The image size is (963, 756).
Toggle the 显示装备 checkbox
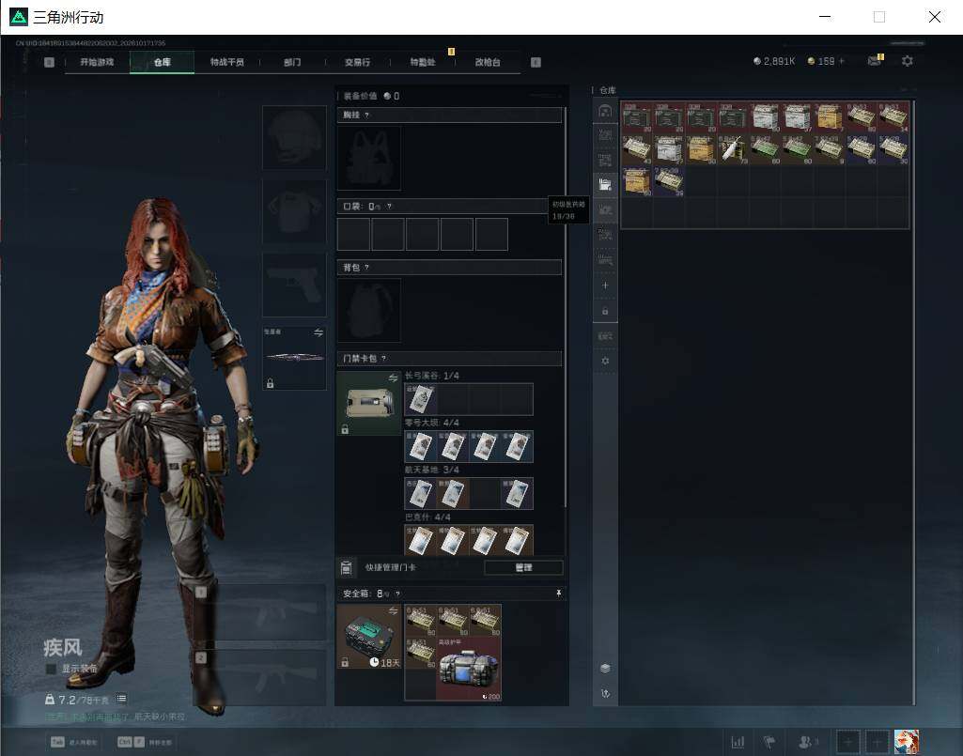51,669
